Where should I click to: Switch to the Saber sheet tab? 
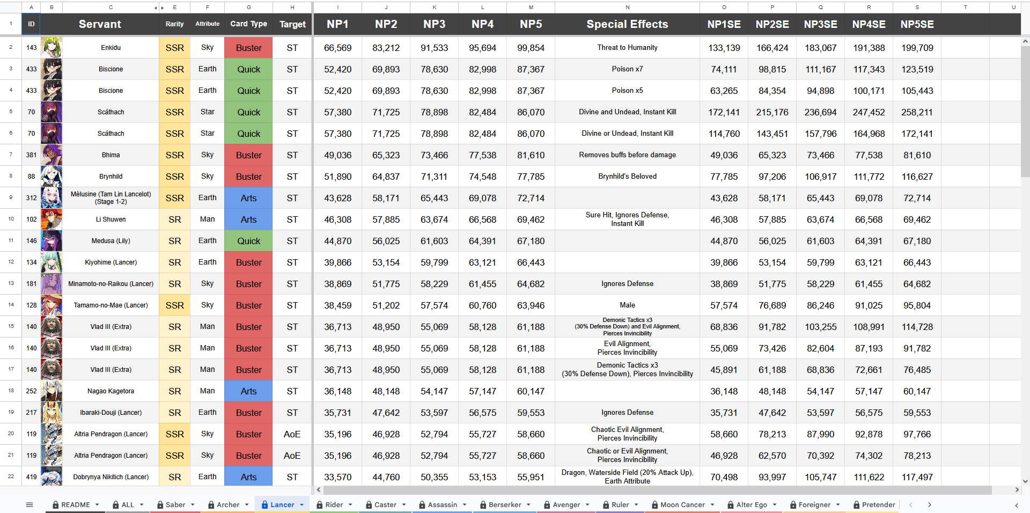click(x=175, y=504)
